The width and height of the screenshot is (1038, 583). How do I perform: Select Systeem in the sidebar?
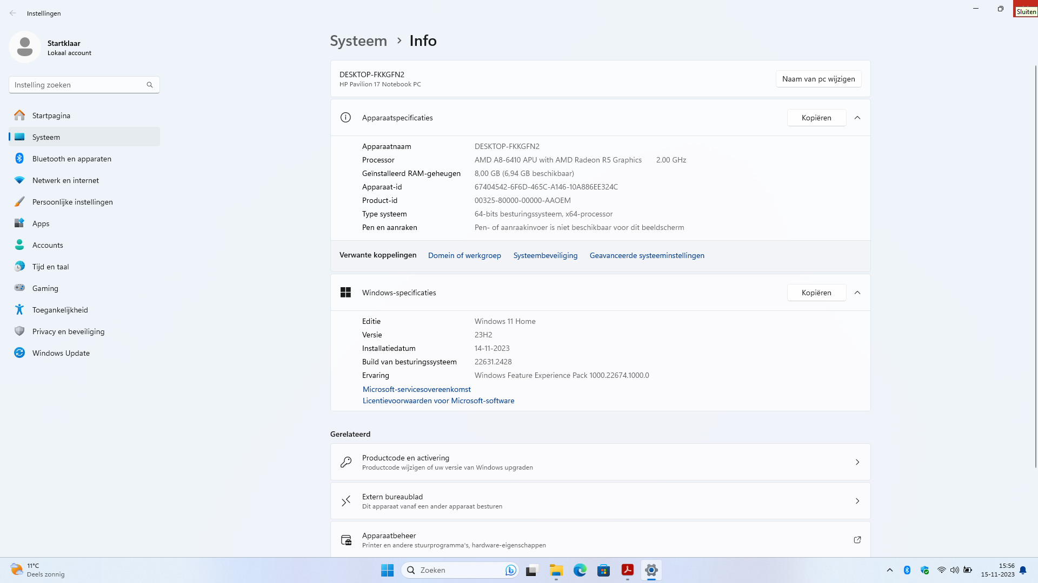[84, 137]
